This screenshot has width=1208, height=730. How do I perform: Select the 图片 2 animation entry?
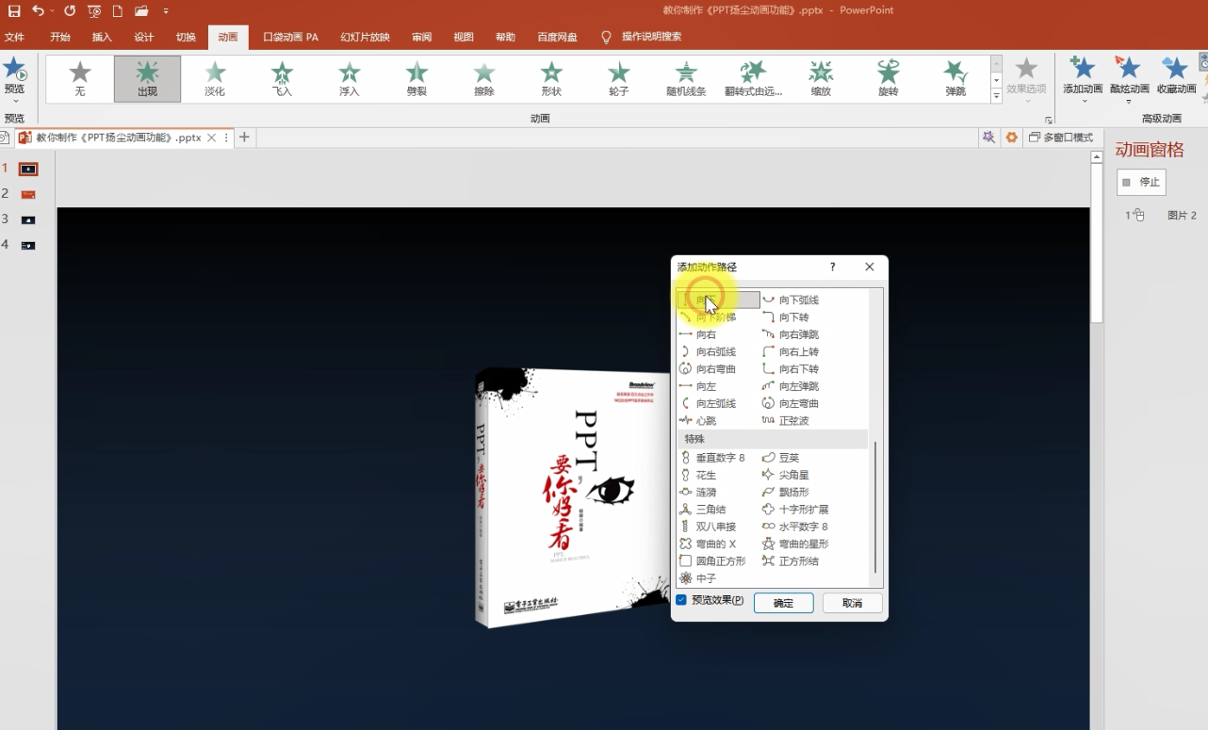coord(1161,216)
